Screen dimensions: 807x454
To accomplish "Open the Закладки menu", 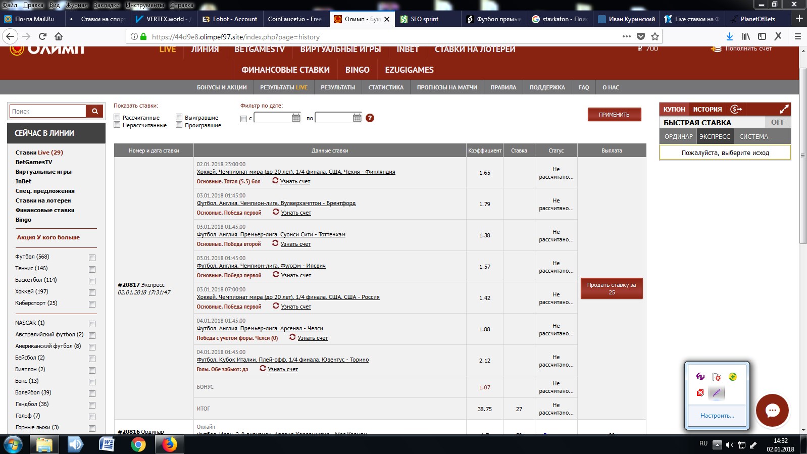I will (107, 5).
